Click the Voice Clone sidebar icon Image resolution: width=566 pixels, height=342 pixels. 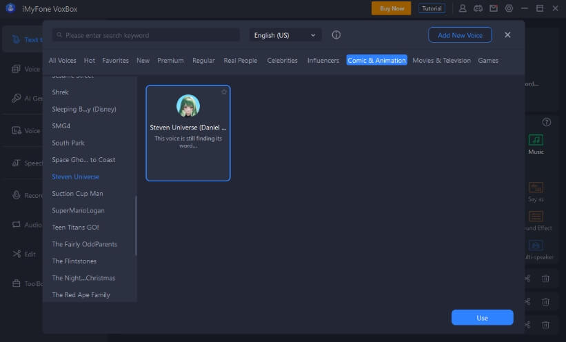16,69
